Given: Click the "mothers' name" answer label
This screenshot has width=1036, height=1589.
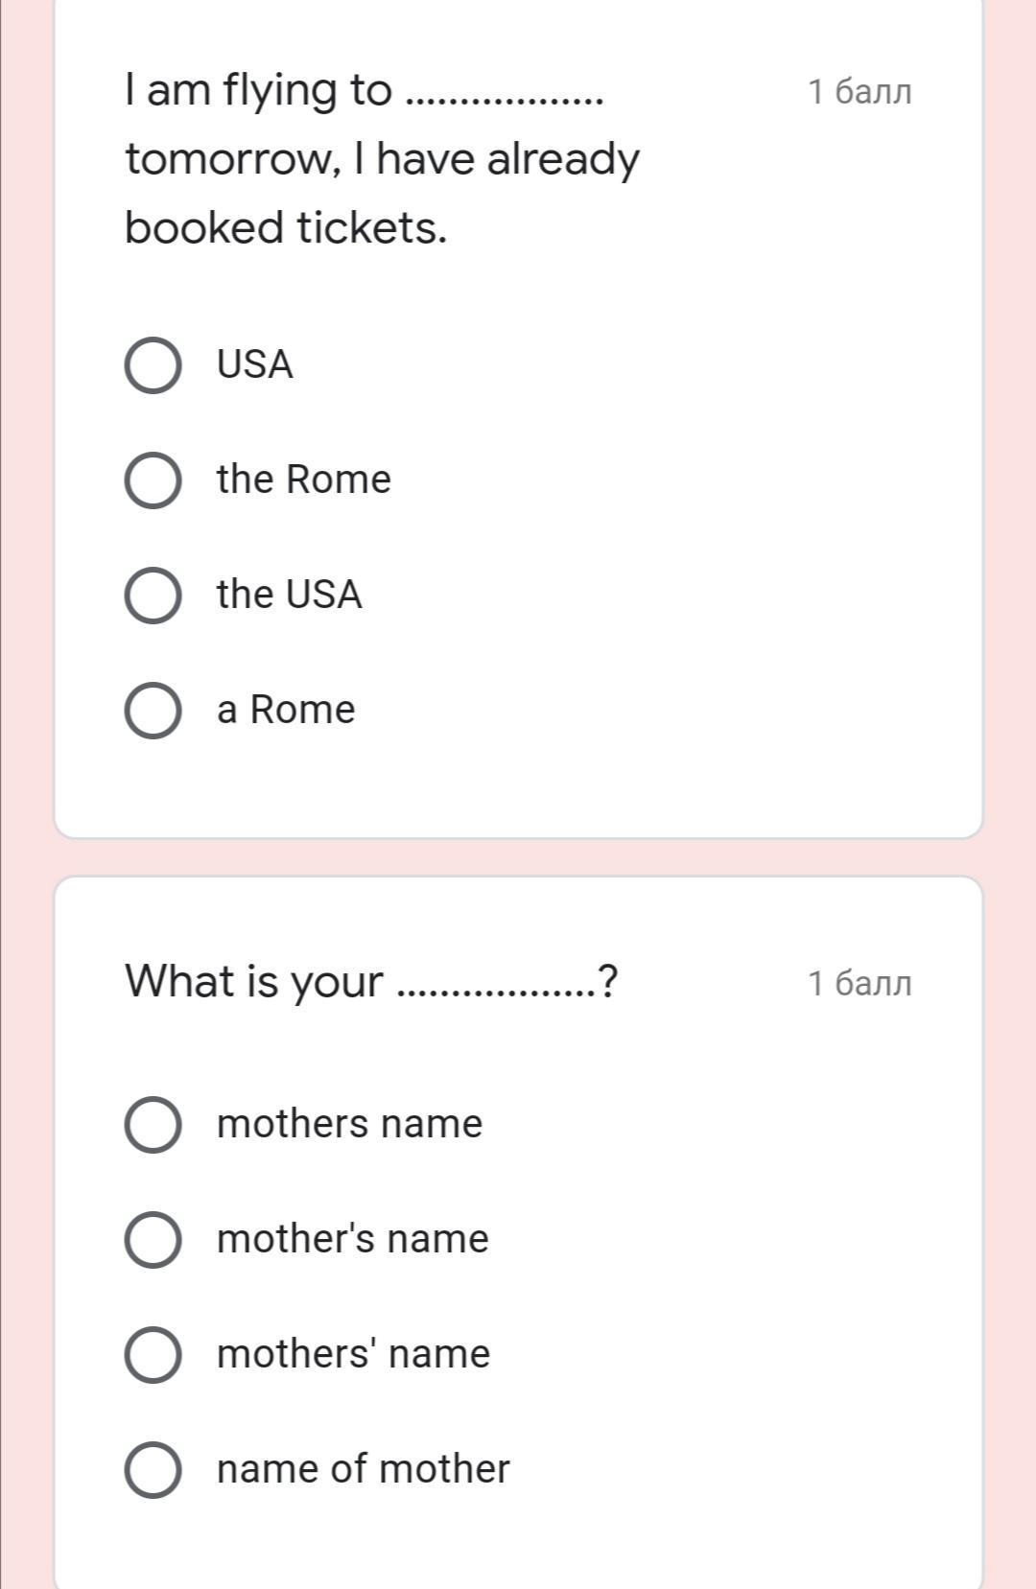Looking at the screenshot, I should pos(353,1354).
